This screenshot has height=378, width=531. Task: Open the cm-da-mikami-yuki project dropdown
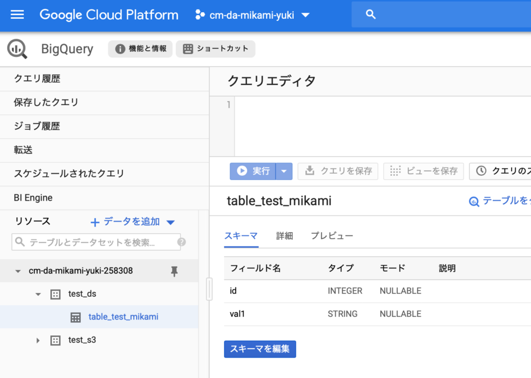click(x=305, y=15)
